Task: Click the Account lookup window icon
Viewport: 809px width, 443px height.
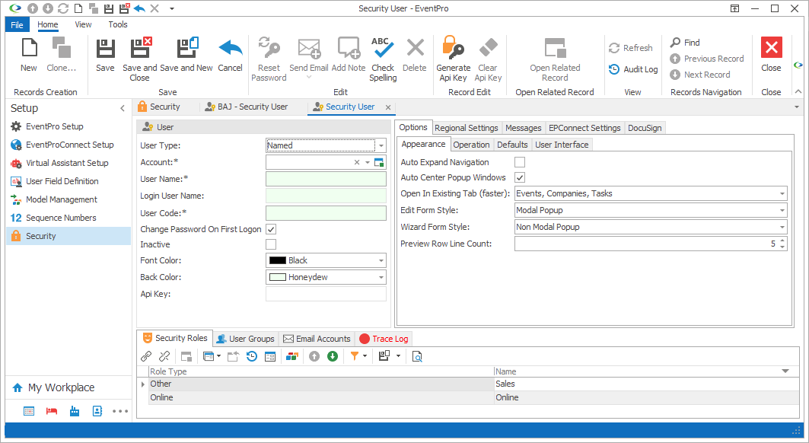Action: coord(379,162)
